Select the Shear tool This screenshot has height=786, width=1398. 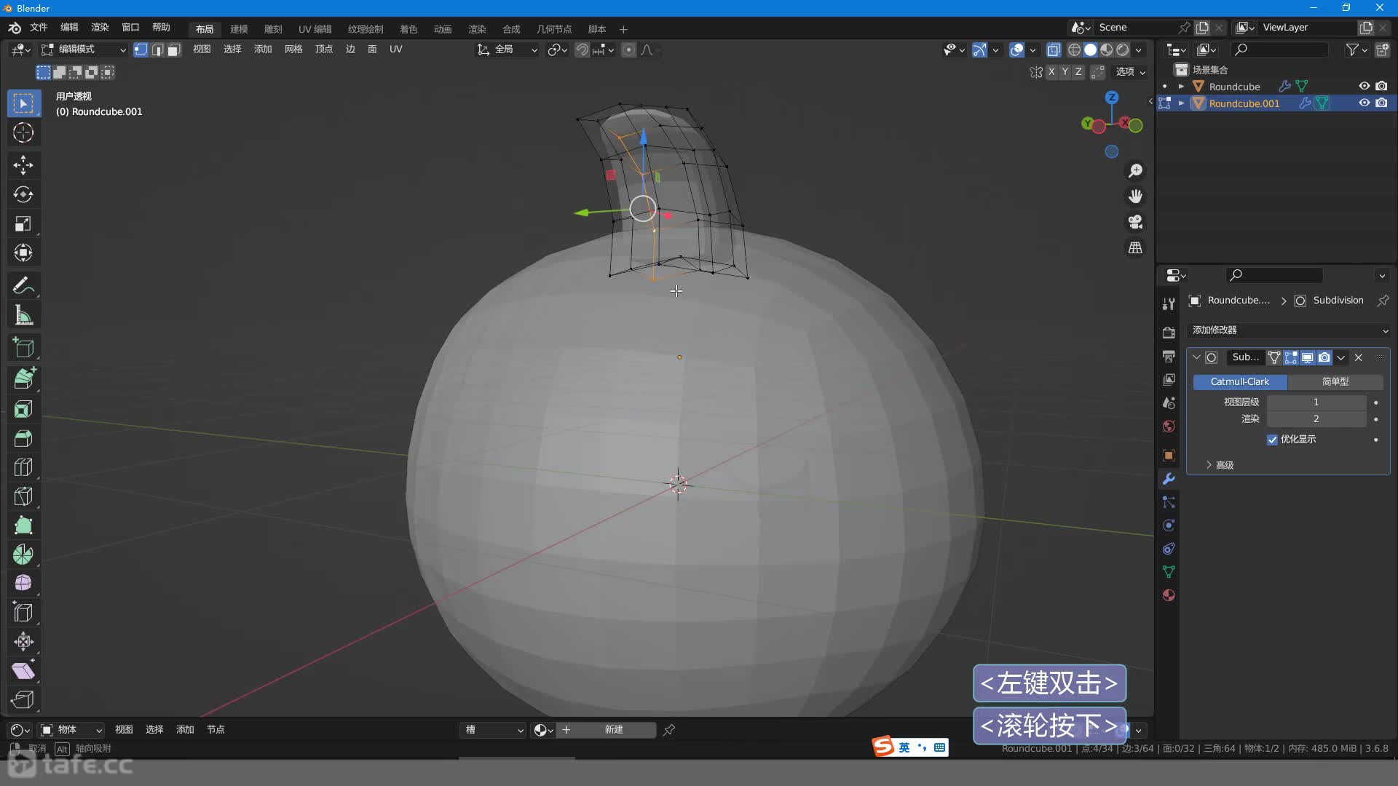[x=23, y=670]
